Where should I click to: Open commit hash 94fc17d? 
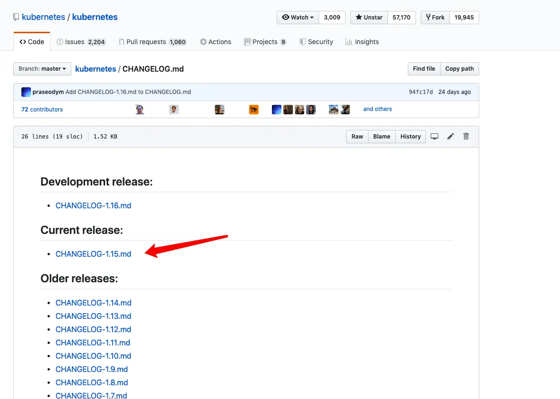pyautogui.click(x=421, y=92)
